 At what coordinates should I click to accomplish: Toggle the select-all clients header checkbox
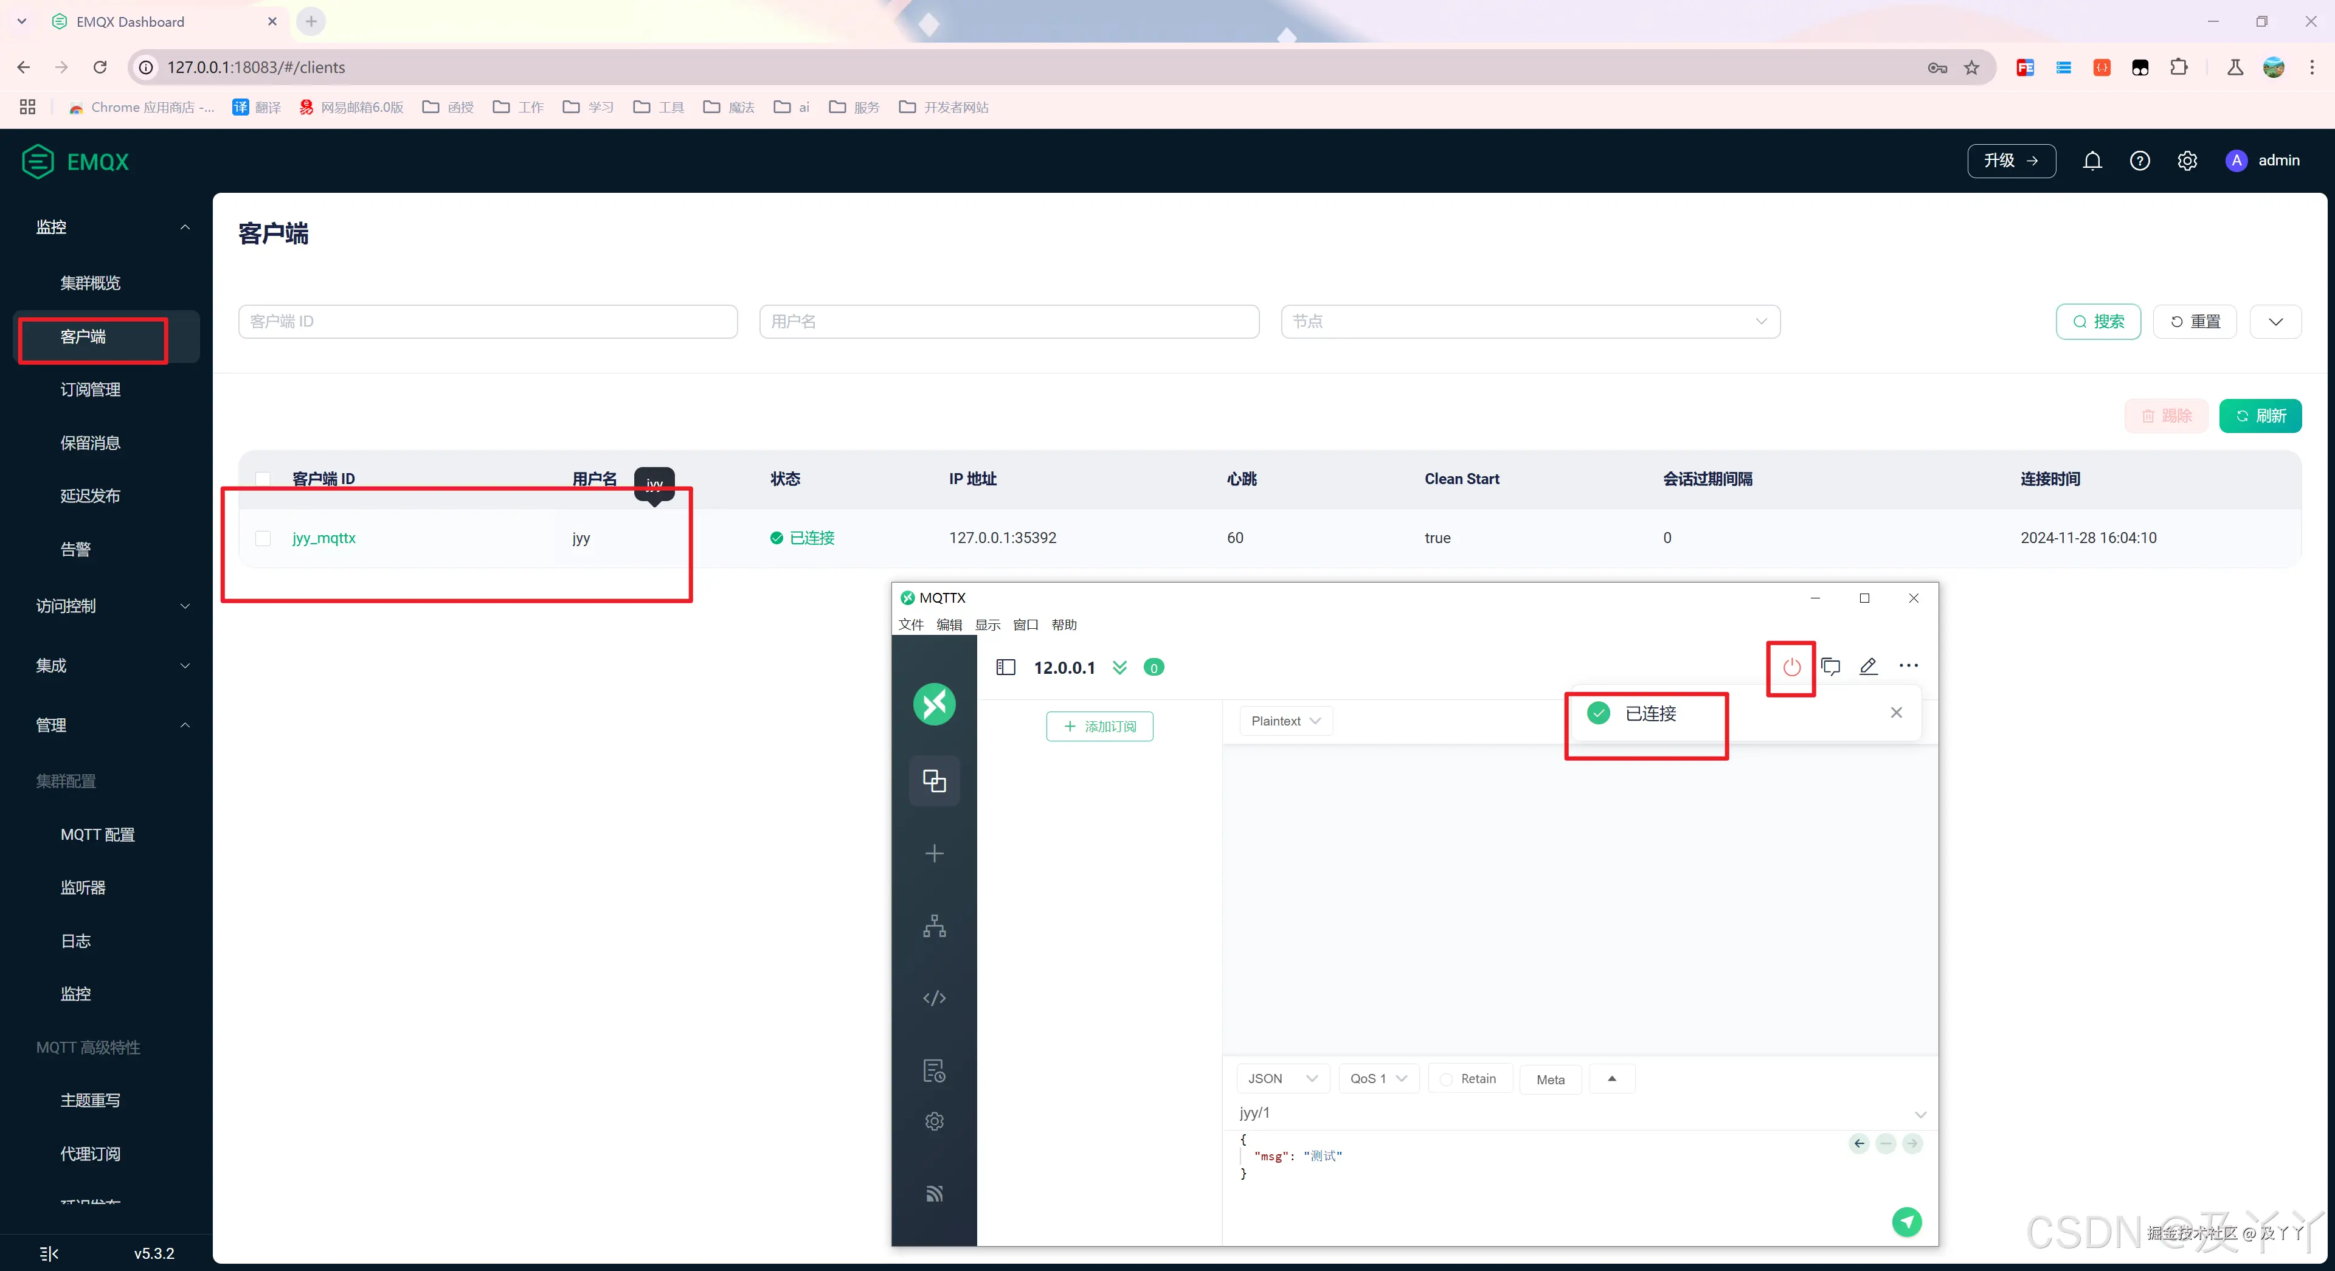263,479
